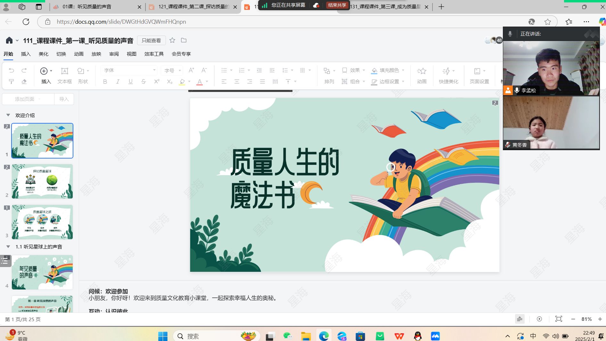This screenshot has width=606, height=341.
Task: Click the fit-to-window icon in status bar
Action: coord(559,319)
